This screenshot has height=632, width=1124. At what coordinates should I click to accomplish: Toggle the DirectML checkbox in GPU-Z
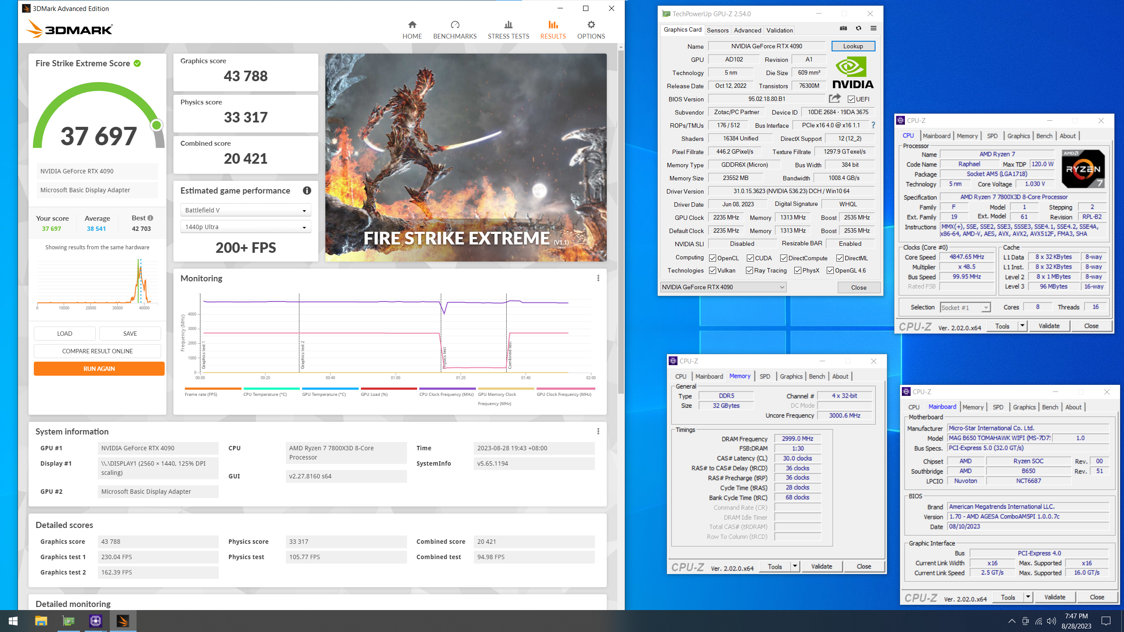click(840, 258)
